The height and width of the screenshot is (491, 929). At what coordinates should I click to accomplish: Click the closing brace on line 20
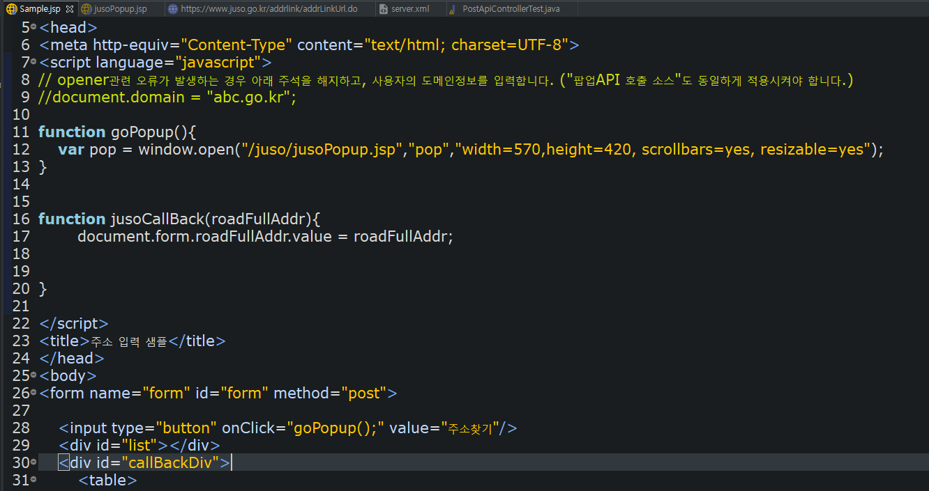(x=43, y=289)
